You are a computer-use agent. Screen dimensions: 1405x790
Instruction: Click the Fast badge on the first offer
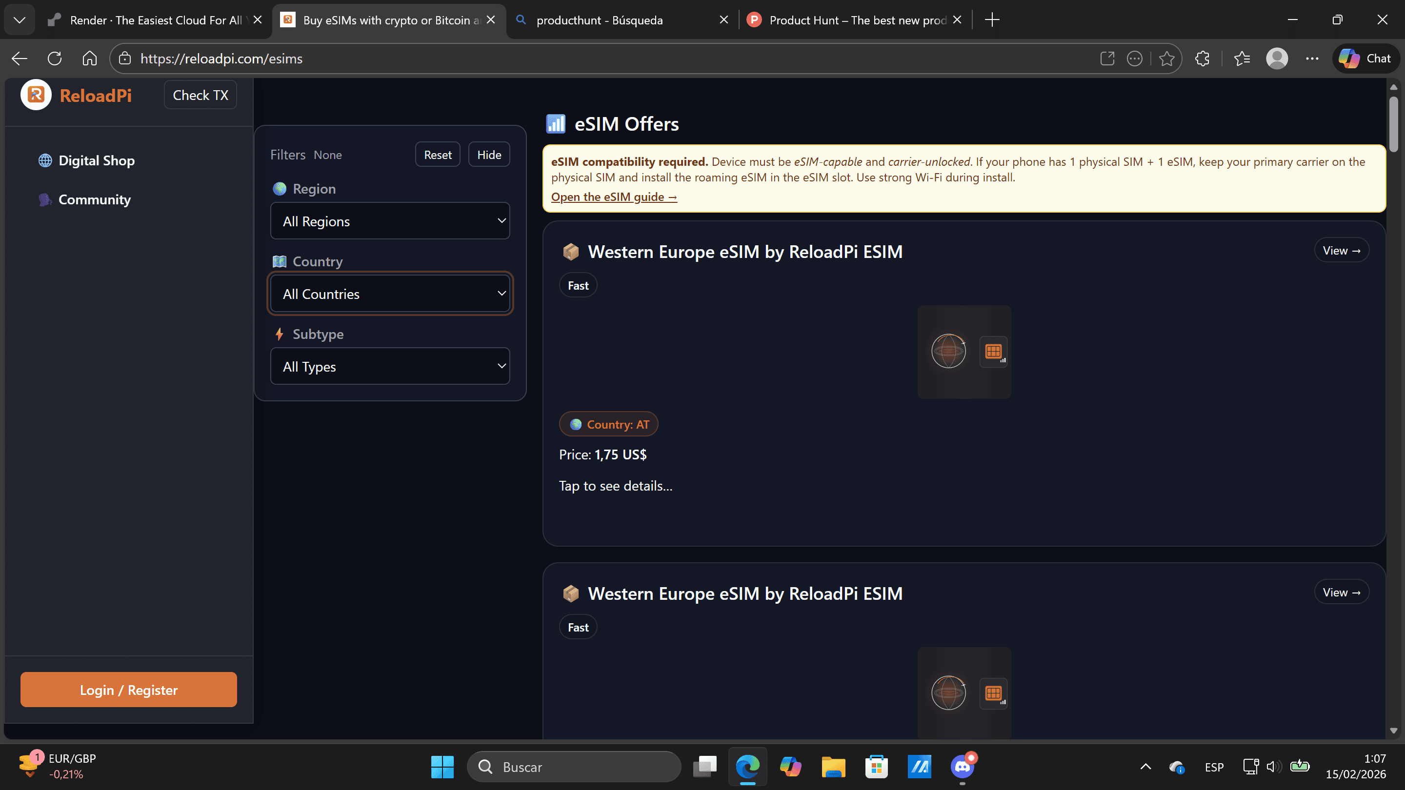pos(578,285)
